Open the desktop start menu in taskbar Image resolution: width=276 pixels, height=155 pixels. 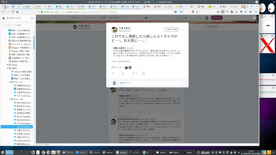3,152
